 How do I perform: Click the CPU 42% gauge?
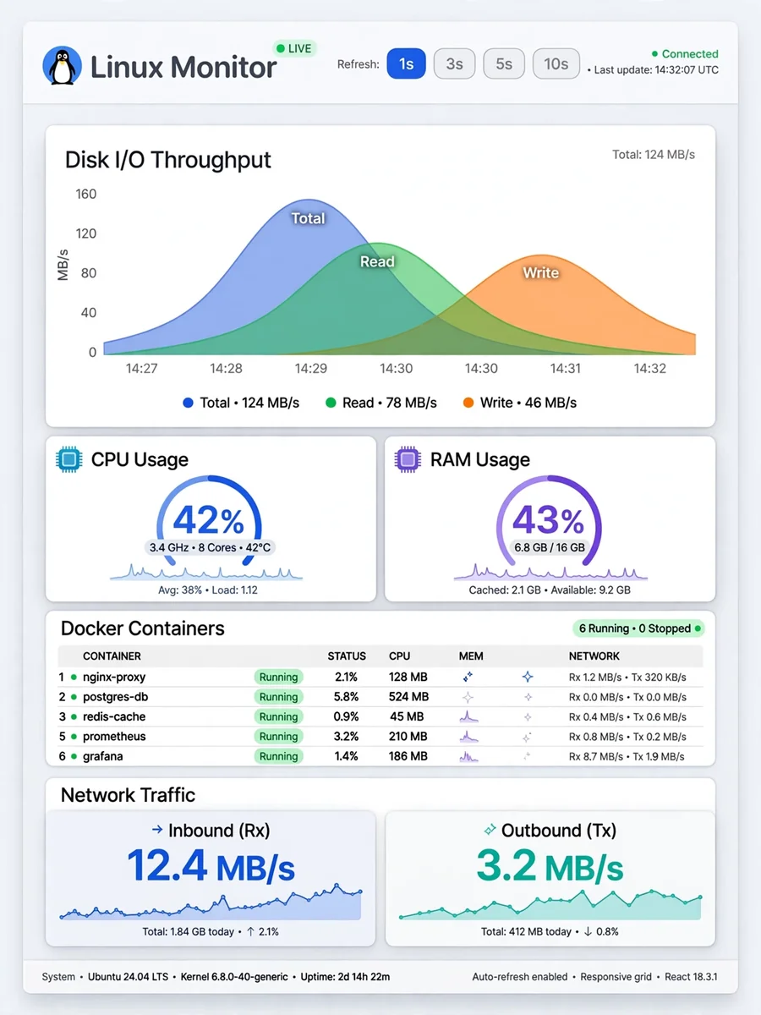[x=209, y=519]
